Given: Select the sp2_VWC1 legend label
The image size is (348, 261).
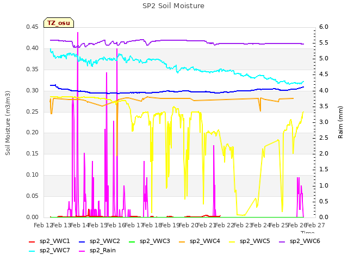Looking at the screenshot, I should tap(55, 241).
